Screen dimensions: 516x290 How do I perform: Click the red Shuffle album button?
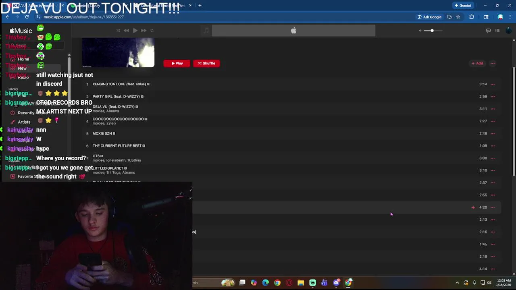tap(206, 63)
